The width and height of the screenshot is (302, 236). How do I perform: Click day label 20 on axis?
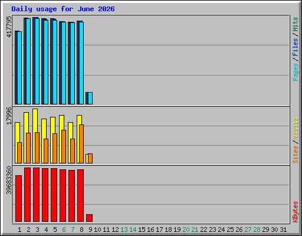click(x=186, y=230)
